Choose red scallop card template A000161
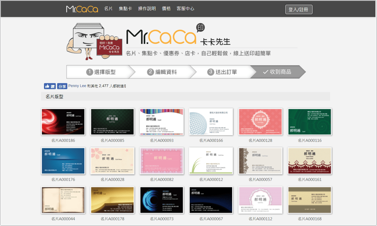Viewport: 377px width, 226px height. coord(310,161)
